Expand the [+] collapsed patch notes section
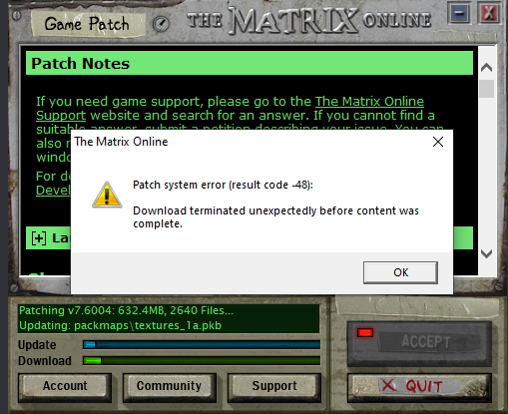This screenshot has width=508, height=414. tap(39, 238)
